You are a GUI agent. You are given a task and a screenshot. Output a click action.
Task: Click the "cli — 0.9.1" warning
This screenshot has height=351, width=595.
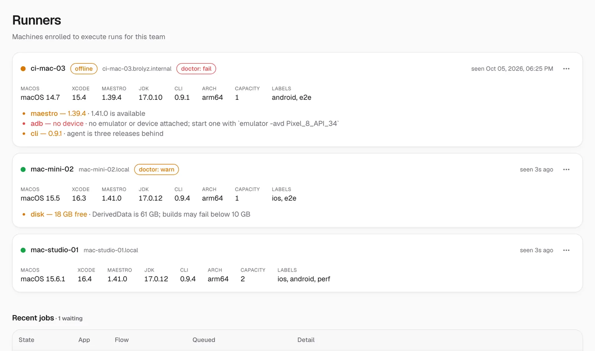[46, 134]
